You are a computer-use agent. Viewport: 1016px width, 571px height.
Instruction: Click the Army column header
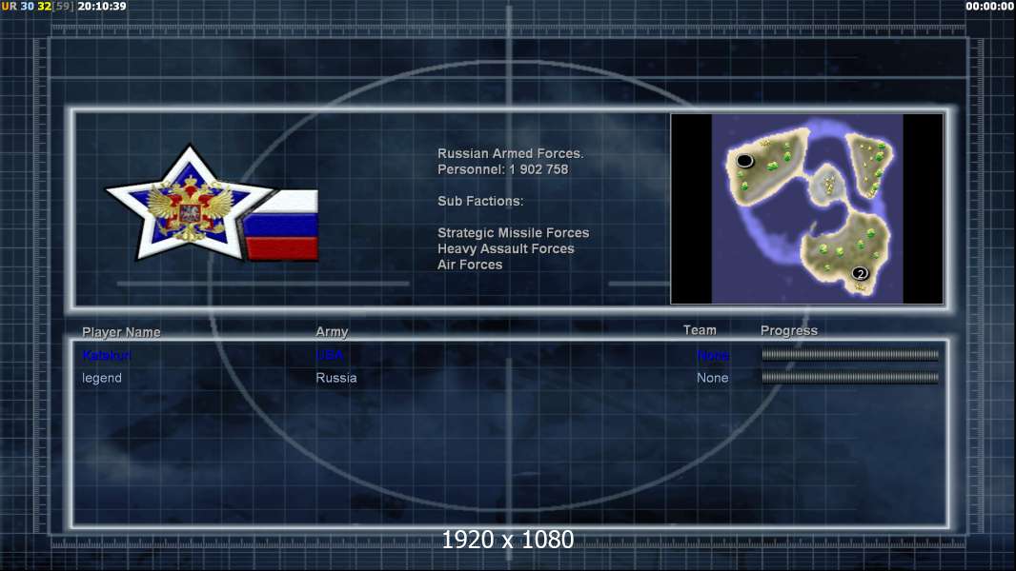[332, 332]
